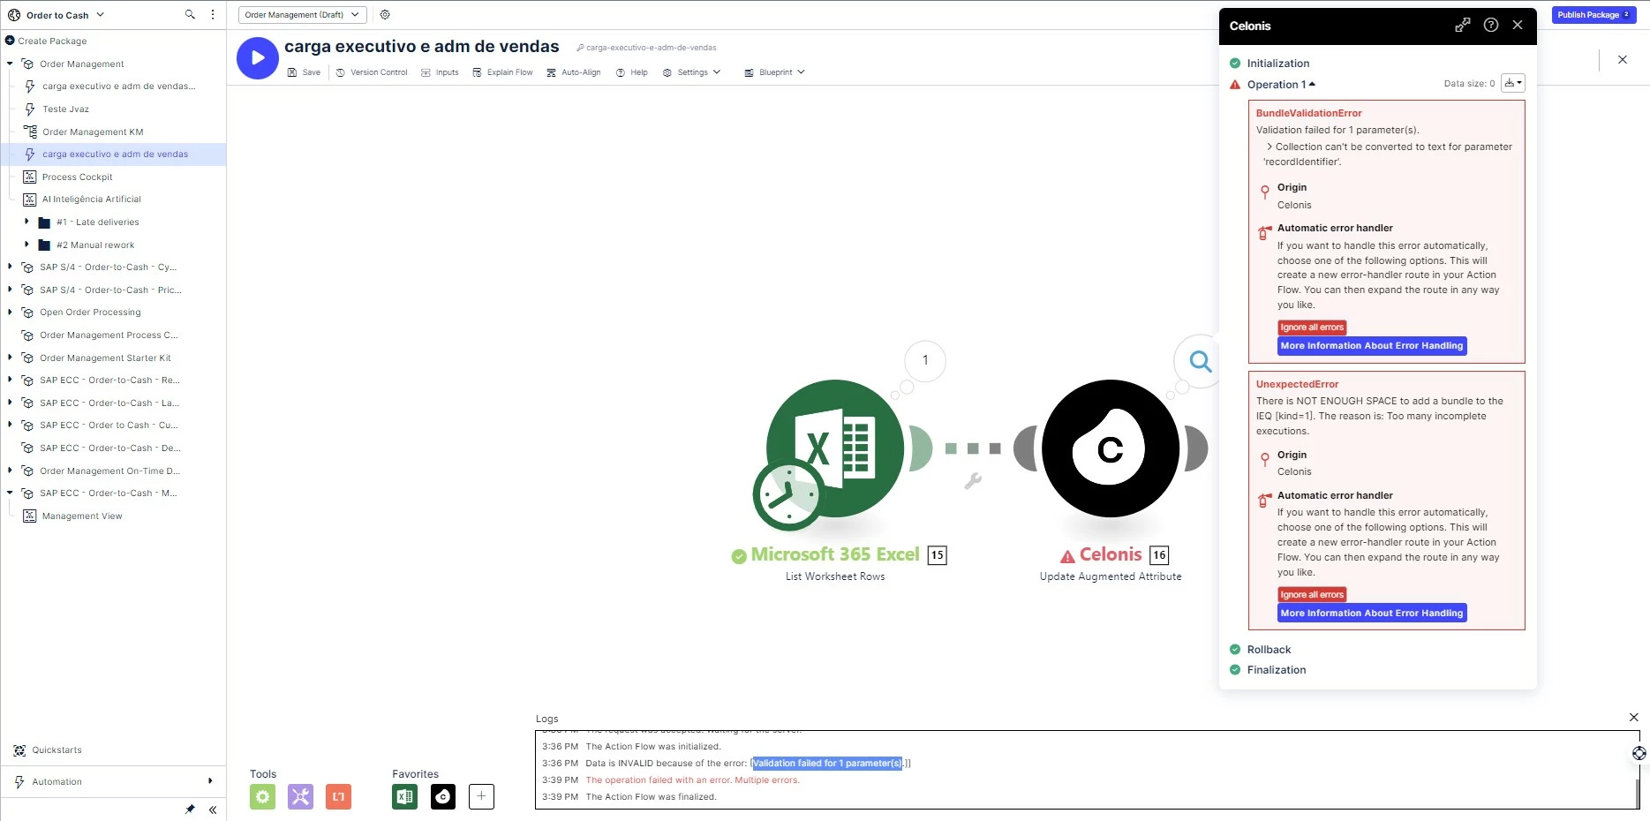The image size is (1650, 821).
Task: Click the pin sidebar icon
Action: pyautogui.click(x=190, y=810)
